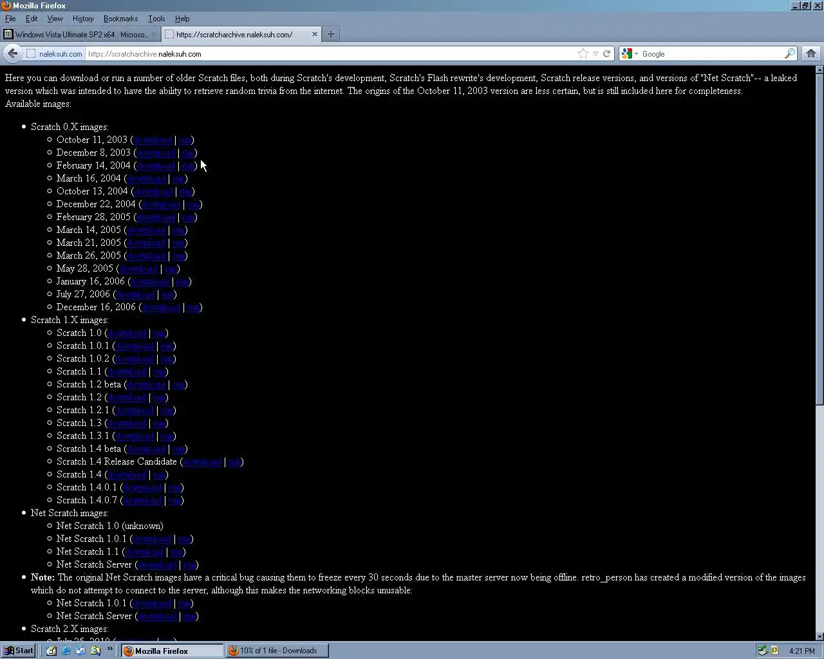Click the taskbar clock showing 4:21 PM
Image resolution: width=824 pixels, height=659 pixels.
[801, 651]
